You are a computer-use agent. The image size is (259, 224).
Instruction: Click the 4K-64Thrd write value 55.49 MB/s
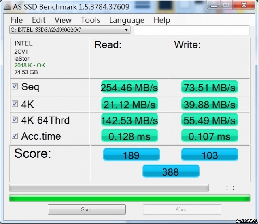point(210,120)
